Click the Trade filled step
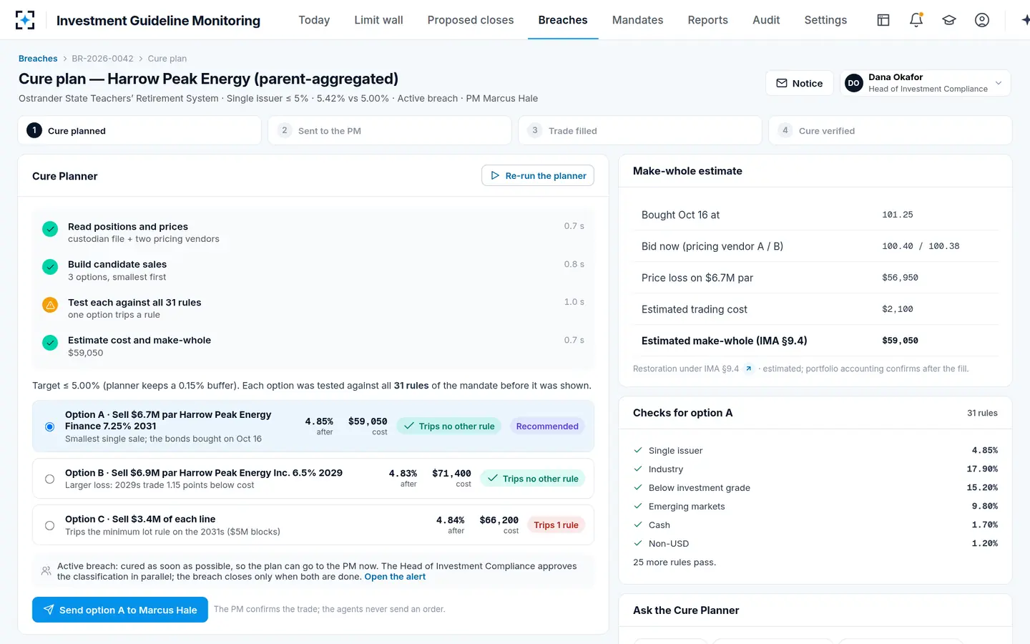1030x644 pixels. click(640, 130)
